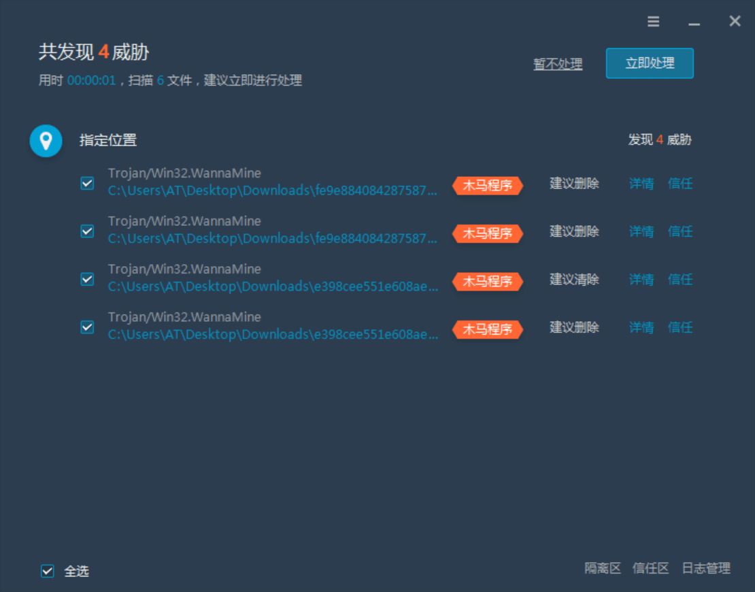This screenshot has height=592, width=755.
Task: Click the 木马程序 badge on the first threat
Action: click(x=487, y=185)
